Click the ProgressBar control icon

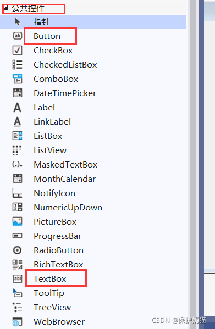point(18,236)
